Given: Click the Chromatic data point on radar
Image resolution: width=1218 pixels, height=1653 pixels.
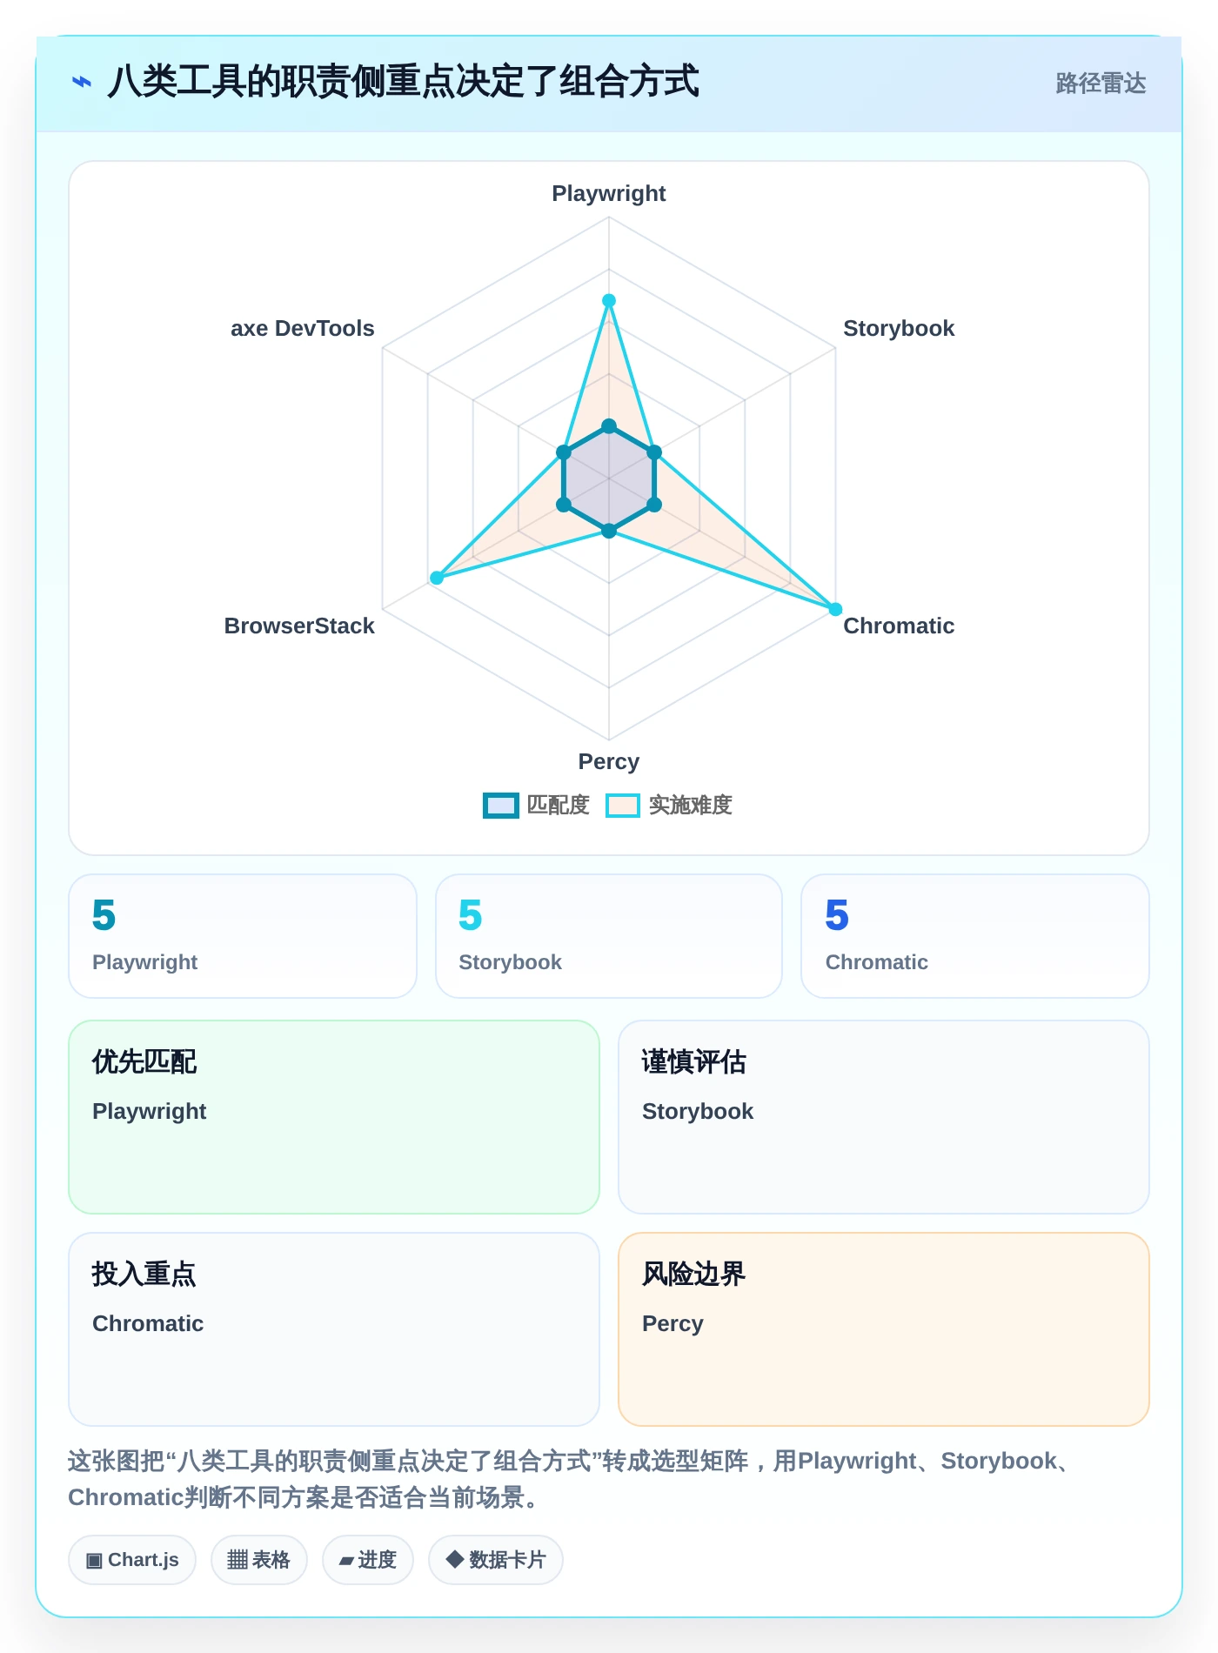Looking at the screenshot, I should click(x=835, y=609).
